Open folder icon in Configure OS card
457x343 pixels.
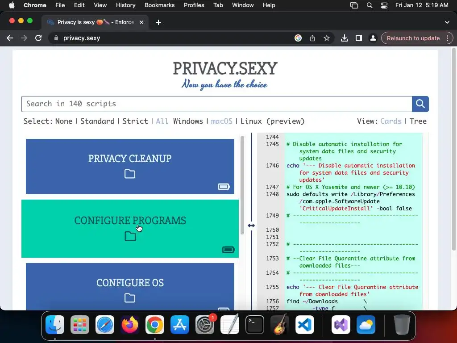point(130,298)
